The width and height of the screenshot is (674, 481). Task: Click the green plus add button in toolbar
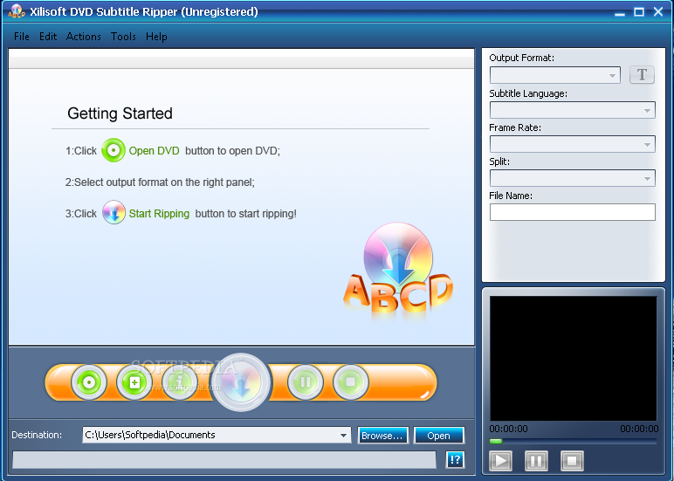(x=134, y=382)
